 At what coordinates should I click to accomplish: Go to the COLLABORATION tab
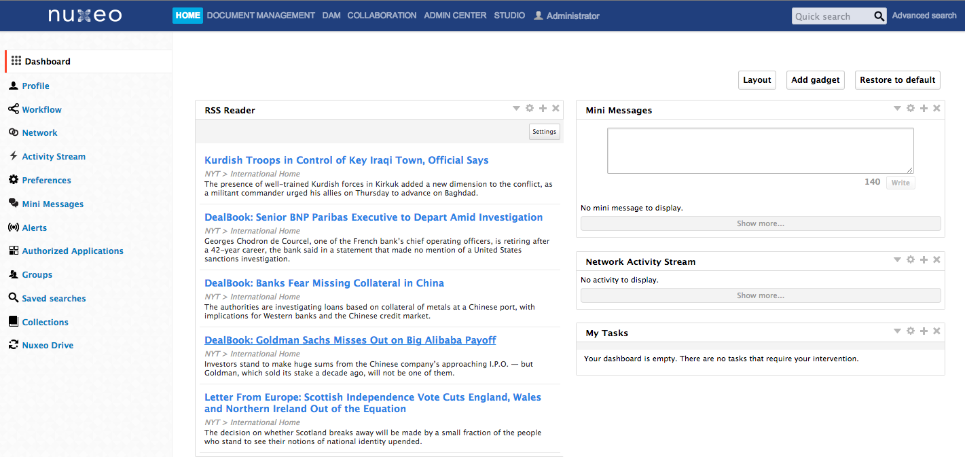(x=382, y=16)
